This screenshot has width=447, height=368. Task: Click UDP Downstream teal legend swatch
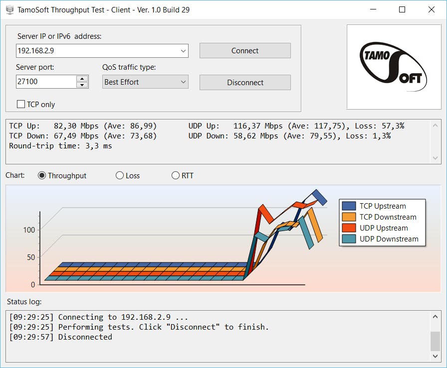coord(349,239)
